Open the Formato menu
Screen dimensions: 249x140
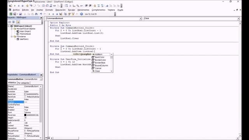tap(49, 10)
